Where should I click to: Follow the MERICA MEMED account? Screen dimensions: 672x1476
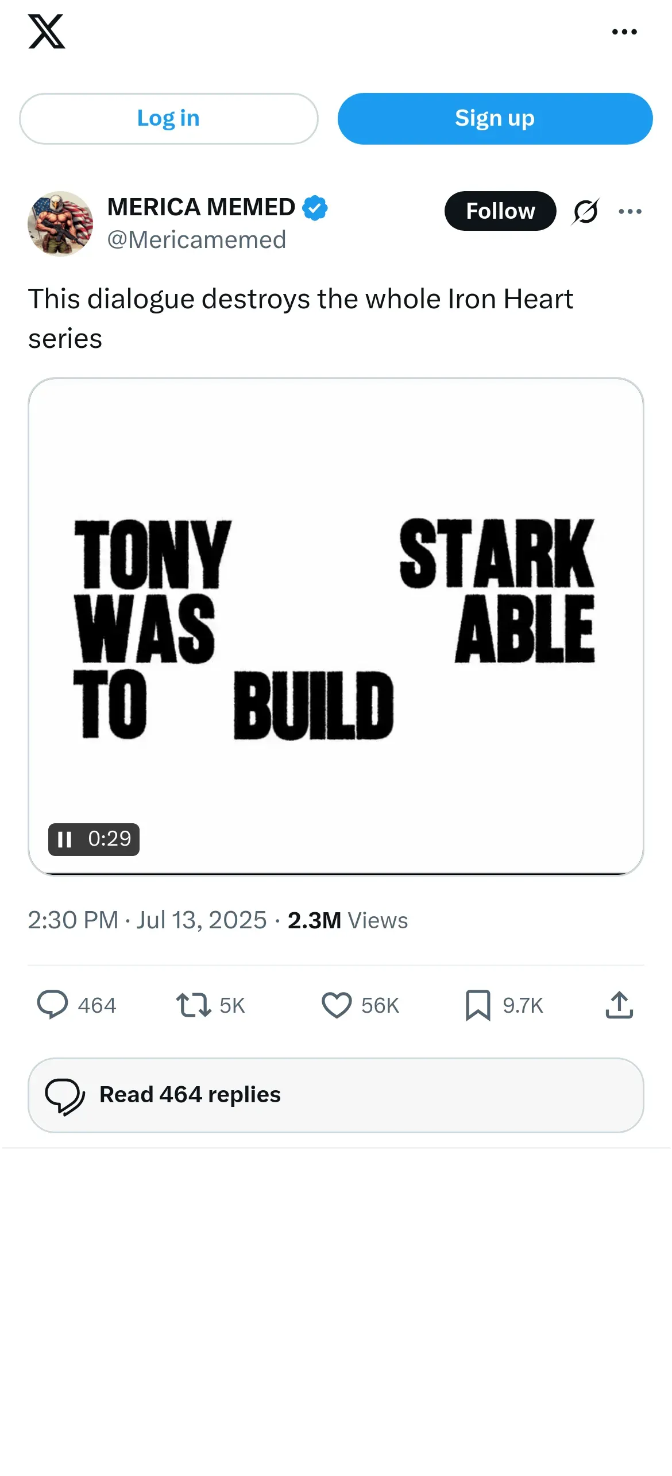[500, 211]
